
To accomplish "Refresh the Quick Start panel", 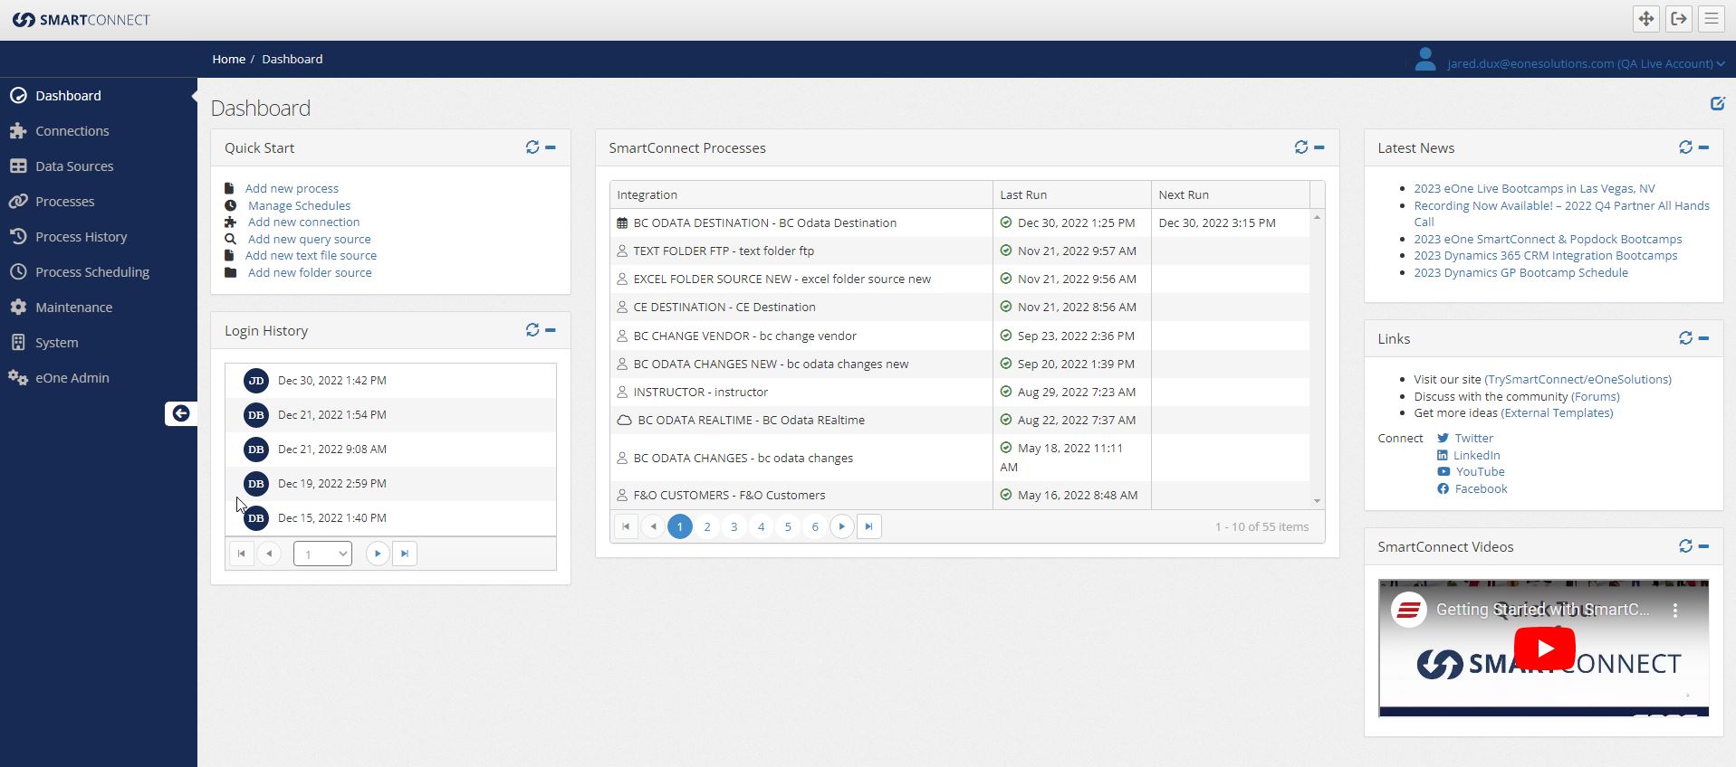I will [532, 147].
